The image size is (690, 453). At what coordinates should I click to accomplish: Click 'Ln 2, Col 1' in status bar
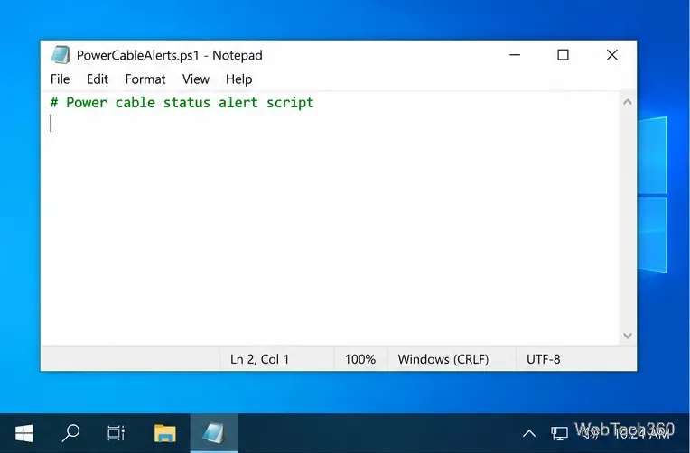[x=259, y=359]
